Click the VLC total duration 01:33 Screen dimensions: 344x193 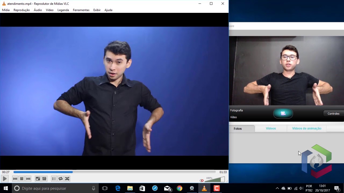click(x=223, y=172)
